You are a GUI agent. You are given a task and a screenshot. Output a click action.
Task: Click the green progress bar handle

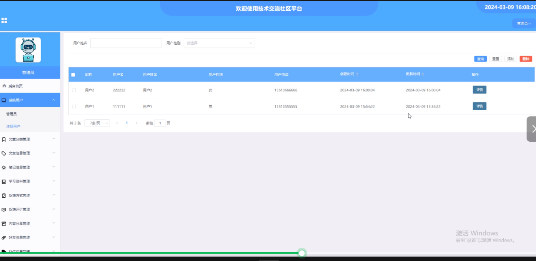click(302, 253)
